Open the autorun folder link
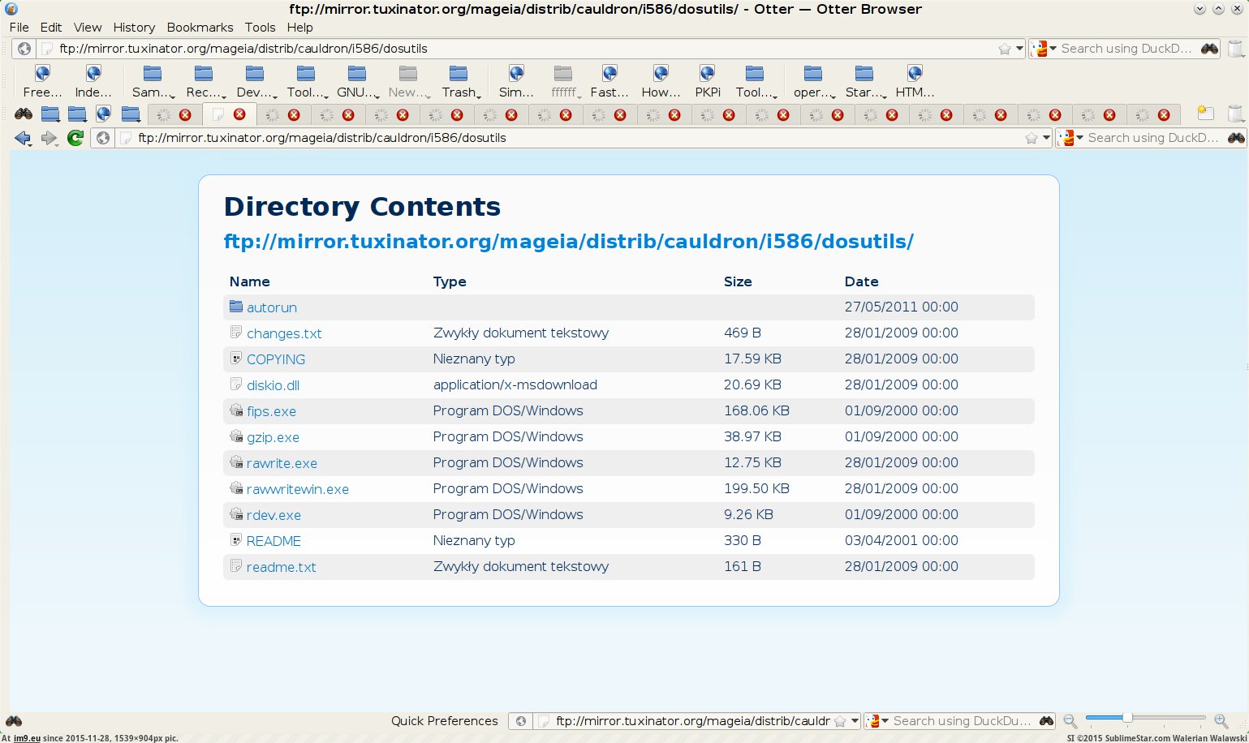 click(272, 307)
